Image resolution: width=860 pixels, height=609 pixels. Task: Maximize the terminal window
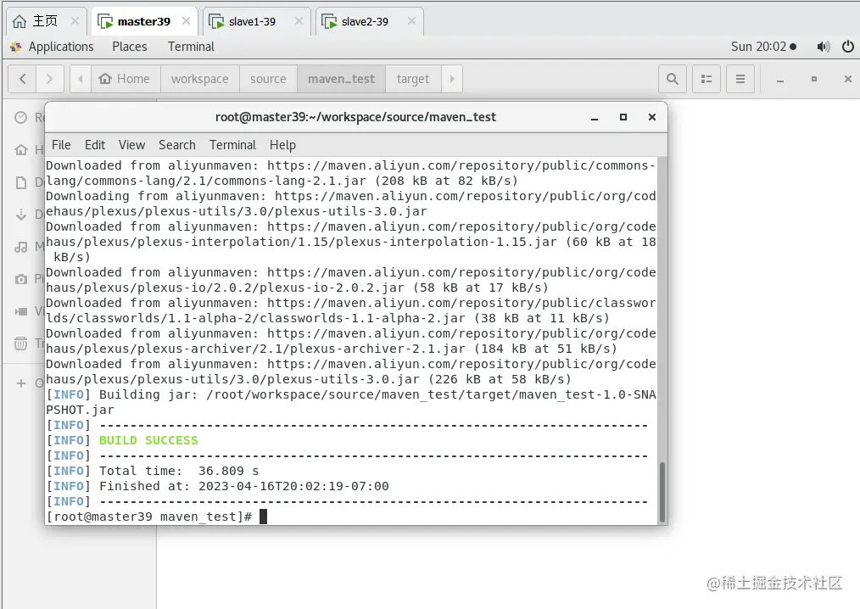[x=623, y=117]
